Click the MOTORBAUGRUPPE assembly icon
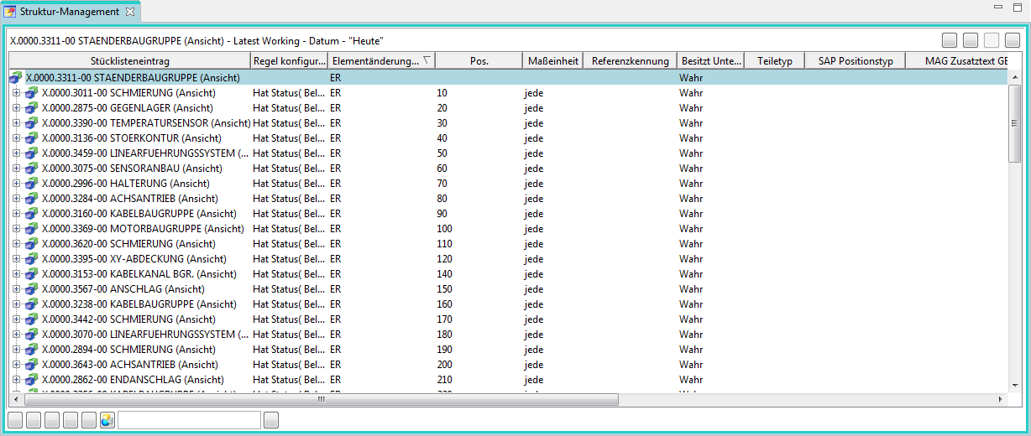This screenshot has width=1031, height=436. click(32, 229)
